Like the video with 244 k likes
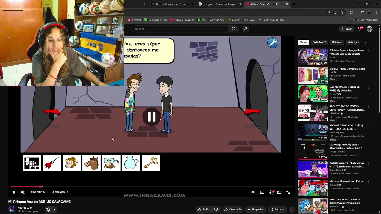This screenshot has width=381, height=214. (203, 209)
